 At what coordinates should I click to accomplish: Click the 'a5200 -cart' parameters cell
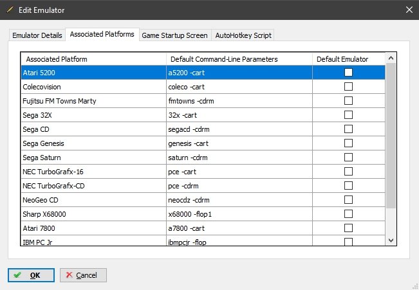point(239,73)
